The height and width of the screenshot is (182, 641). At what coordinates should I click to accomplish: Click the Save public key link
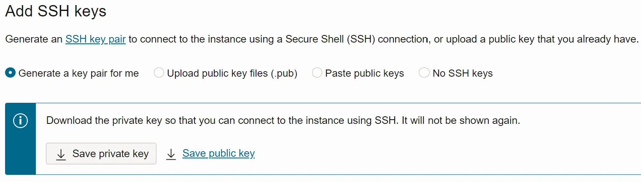pyautogui.click(x=218, y=153)
